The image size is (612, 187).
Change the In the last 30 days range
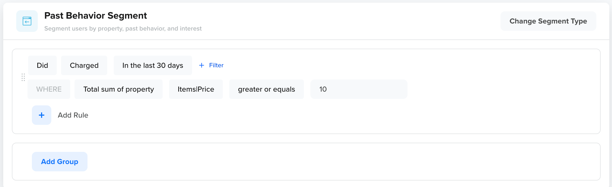click(153, 65)
